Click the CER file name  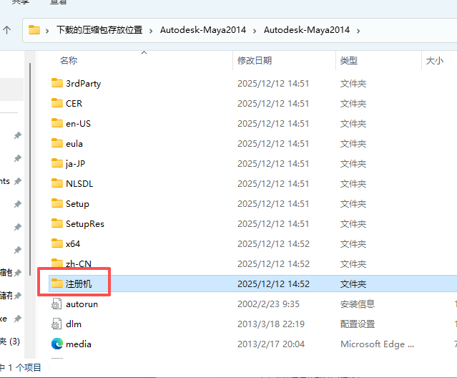[x=74, y=104]
